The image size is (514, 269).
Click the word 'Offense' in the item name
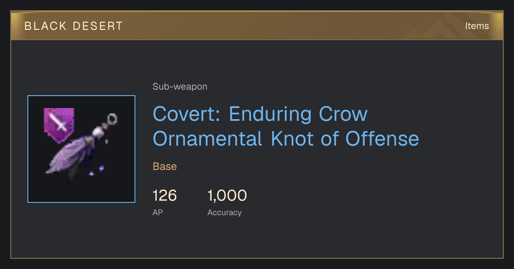click(382, 139)
